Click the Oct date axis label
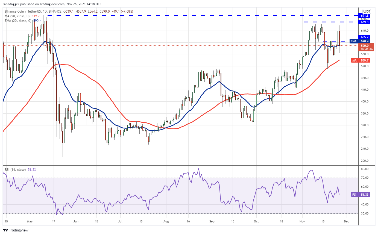This screenshot has height=235, width=378. pyautogui.click(x=256, y=221)
